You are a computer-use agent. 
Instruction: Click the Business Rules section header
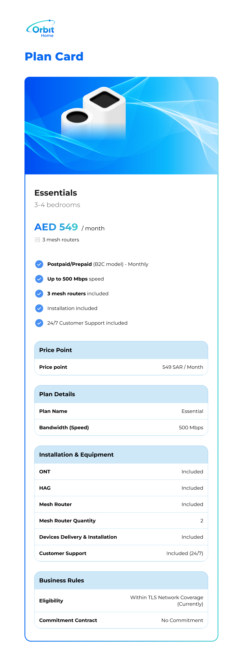pyautogui.click(x=121, y=580)
